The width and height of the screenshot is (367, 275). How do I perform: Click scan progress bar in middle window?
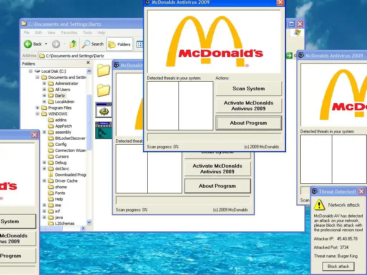click(183, 201)
